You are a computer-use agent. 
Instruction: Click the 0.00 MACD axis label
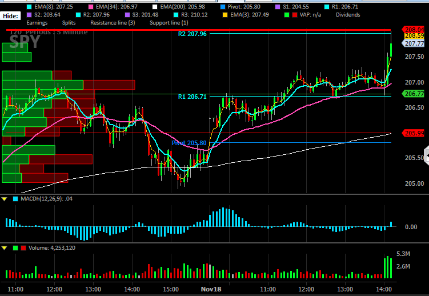[x=411, y=227]
